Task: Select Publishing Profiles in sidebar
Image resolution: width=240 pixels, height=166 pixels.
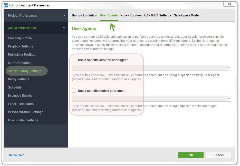Action: (x=22, y=55)
